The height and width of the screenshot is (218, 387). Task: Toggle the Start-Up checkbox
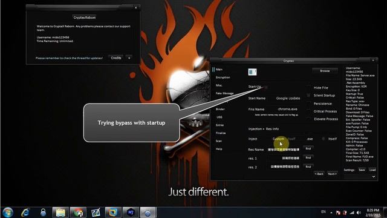266,87
